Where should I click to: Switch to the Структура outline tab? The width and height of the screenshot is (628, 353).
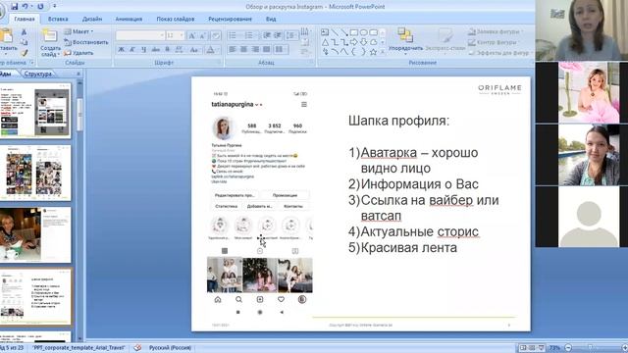38,74
